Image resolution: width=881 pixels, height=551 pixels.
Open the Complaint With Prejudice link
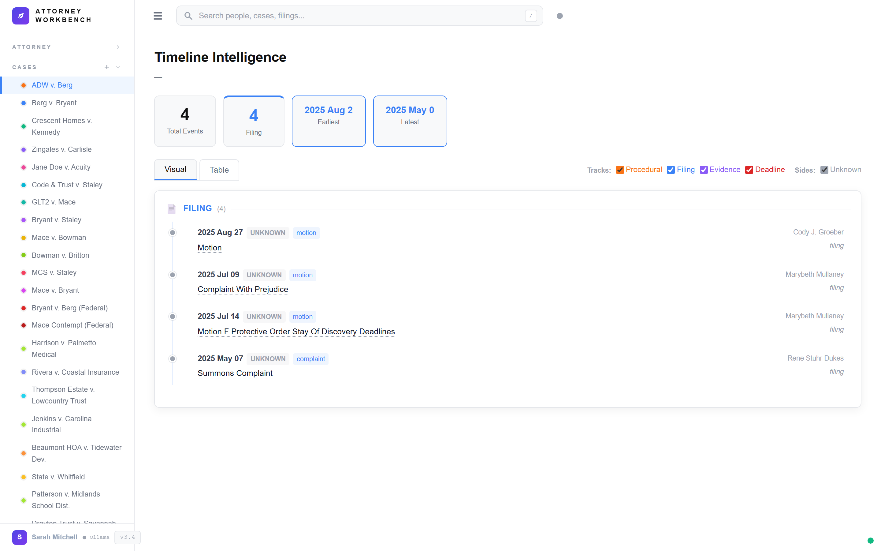point(243,289)
